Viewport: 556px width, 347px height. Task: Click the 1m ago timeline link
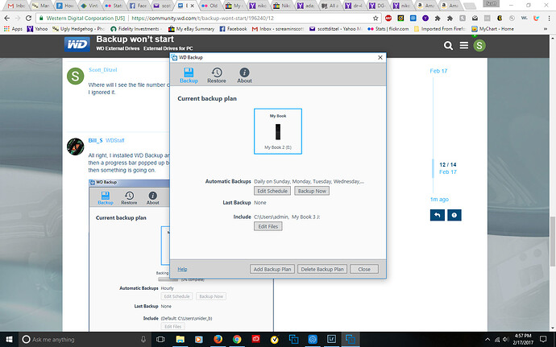click(x=439, y=199)
